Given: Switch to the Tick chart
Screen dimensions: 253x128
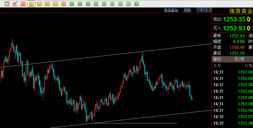Looking at the screenshot, I should tap(23, 4).
